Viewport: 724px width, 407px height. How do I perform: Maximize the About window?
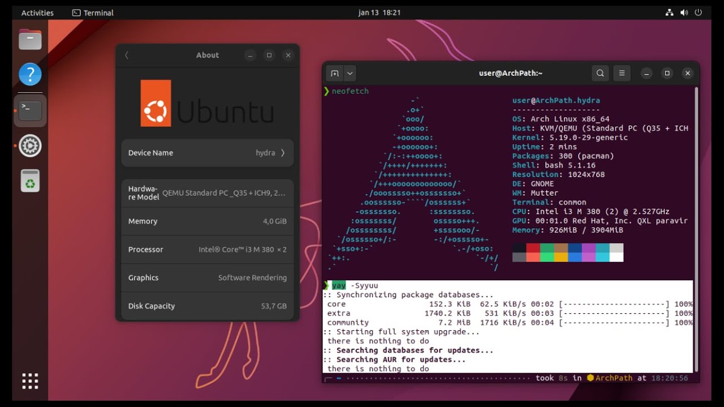[x=269, y=55]
